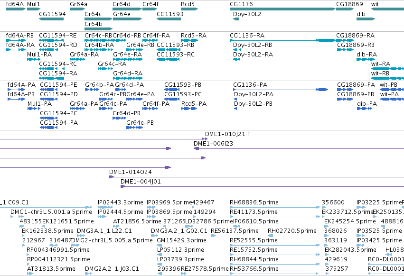This screenshot has height=276, width=404.
Task: Click the Mul1 gene label
Action: (x=34, y=4)
